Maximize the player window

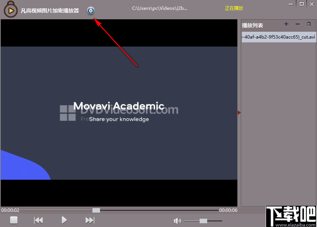click(302, 4)
